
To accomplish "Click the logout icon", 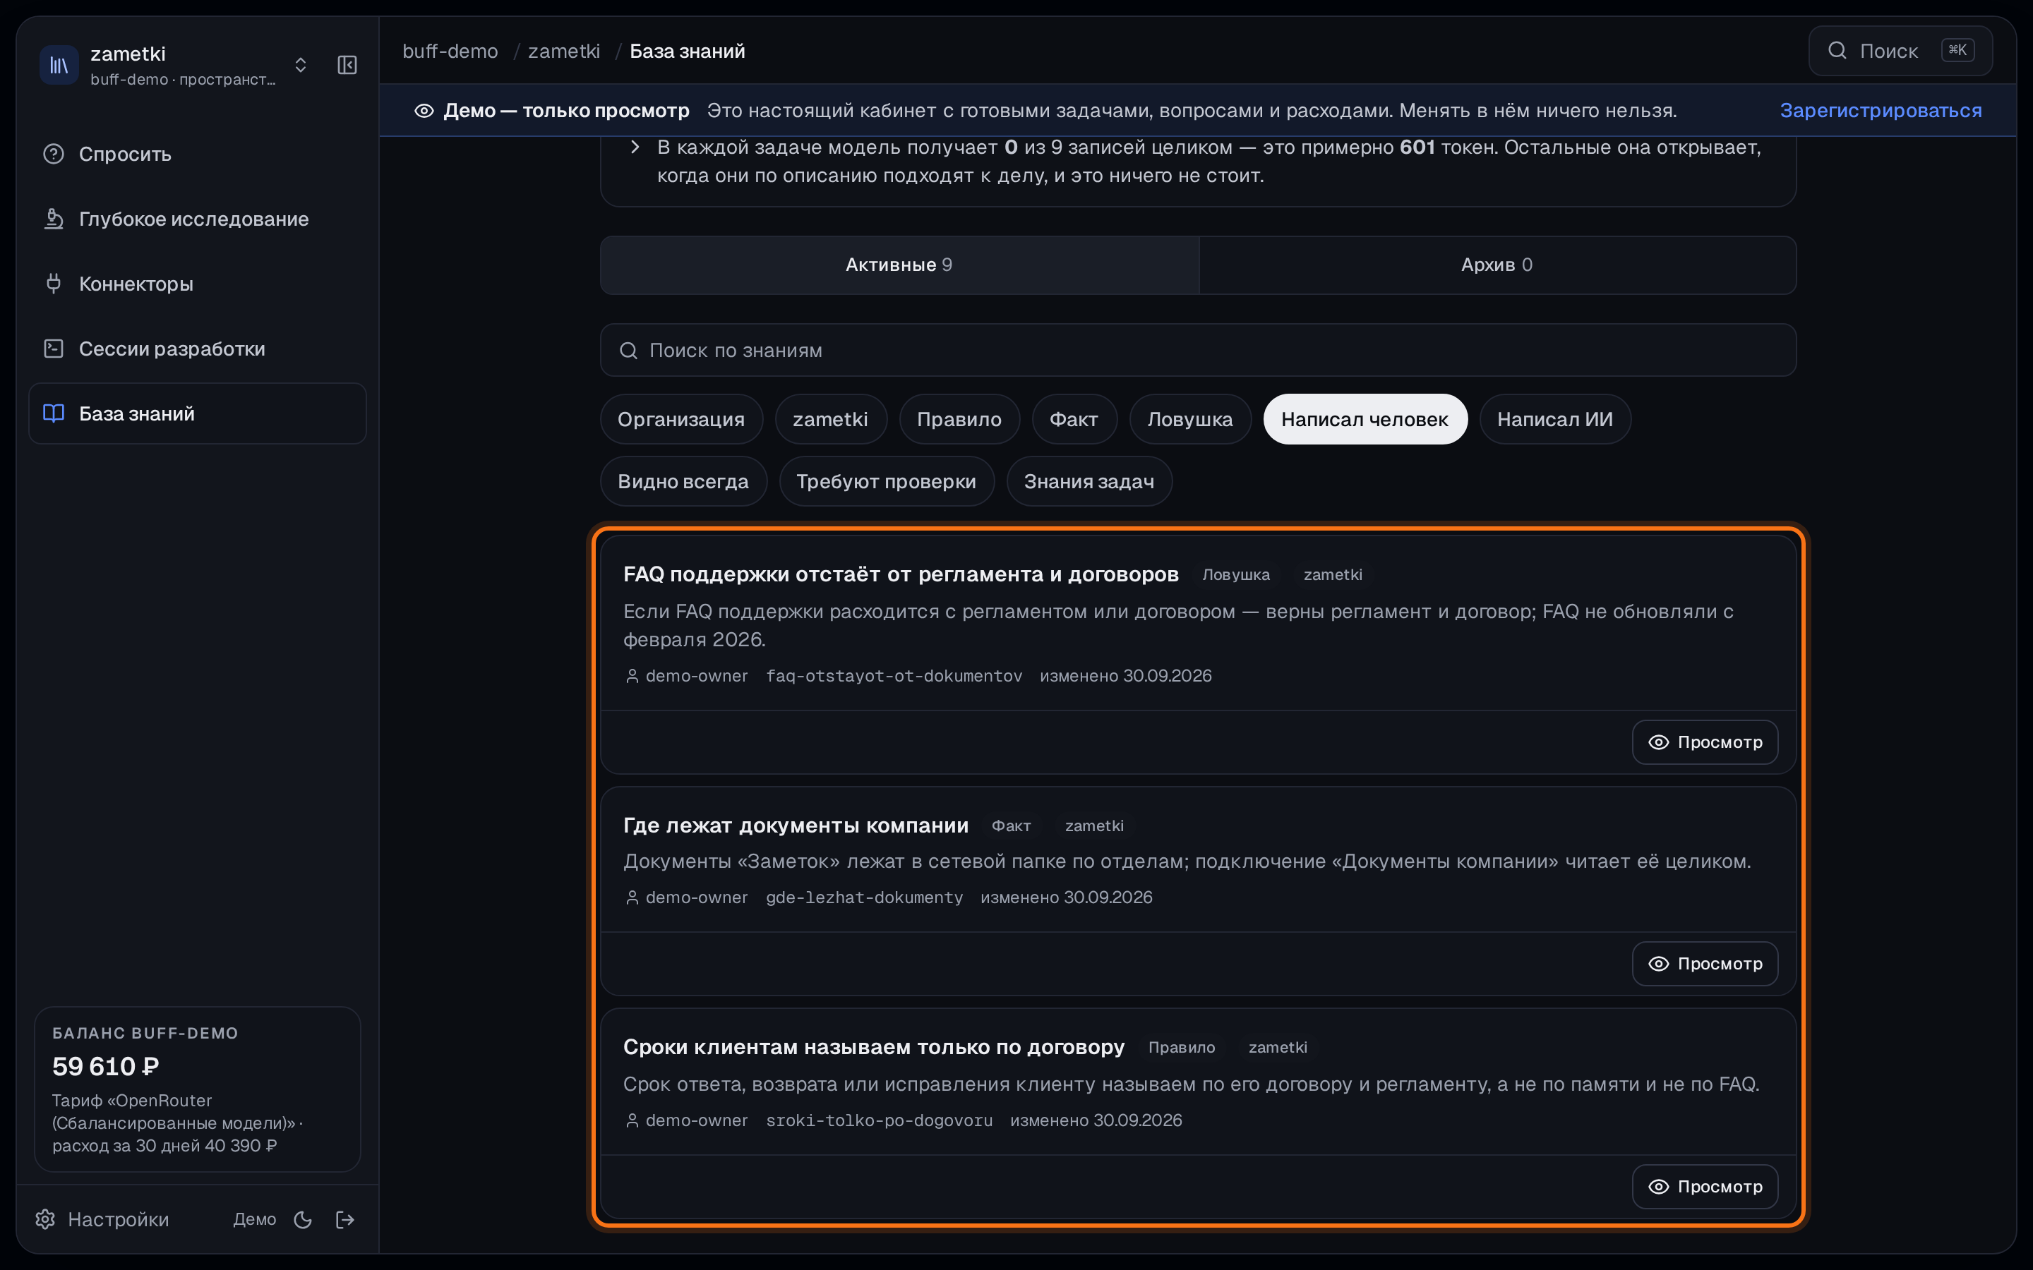I will [x=345, y=1220].
